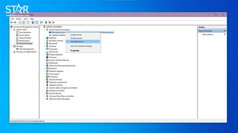The height and width of the screenshot is (133, 238).
Task: Collapse the Device Manager section in the Actions pane
Action: pos(225,31)
